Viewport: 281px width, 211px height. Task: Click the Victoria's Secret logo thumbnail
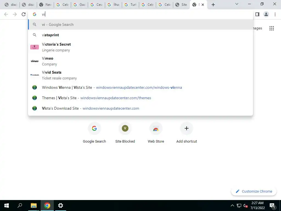pyautogui.click(x=35, y=47)
